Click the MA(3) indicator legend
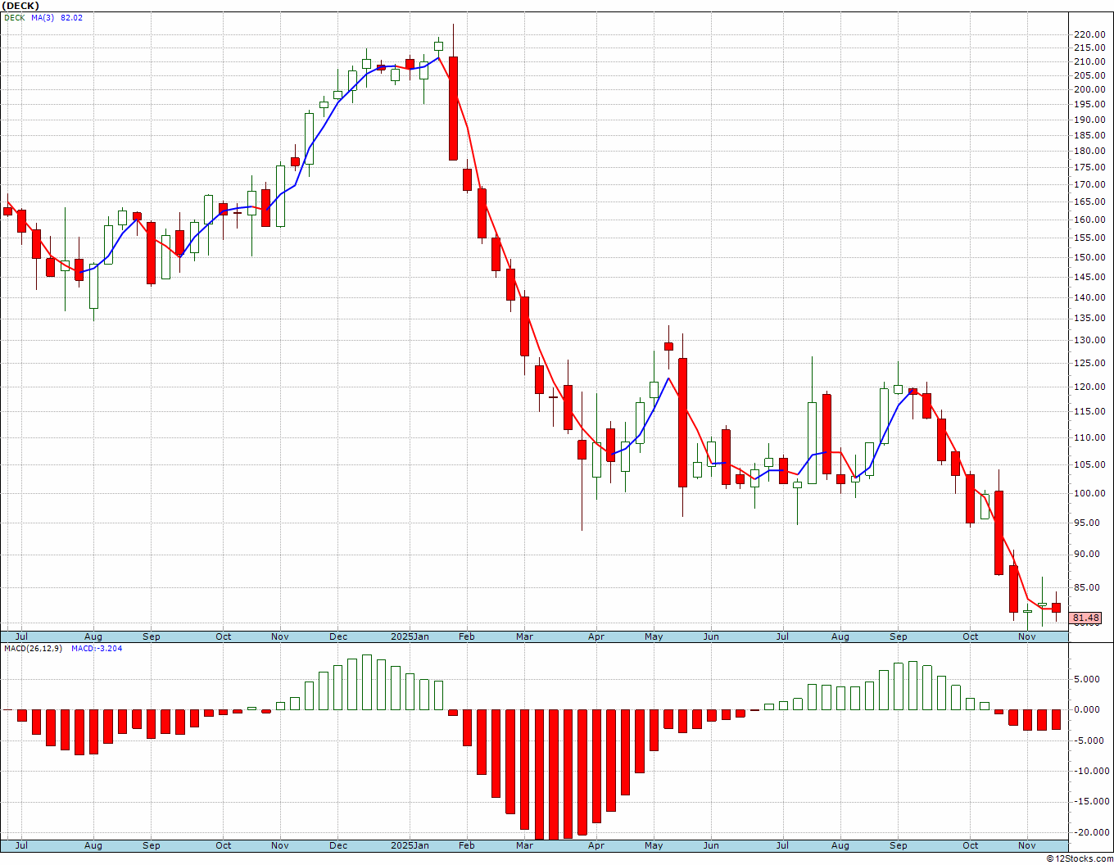The width and height of the screenshot is (1114, 865). pos(43,17)
